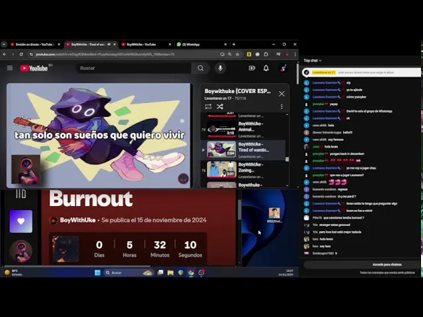Click the YouTube search magnifier button
The image size is (423, 317).
click(200, 68)
